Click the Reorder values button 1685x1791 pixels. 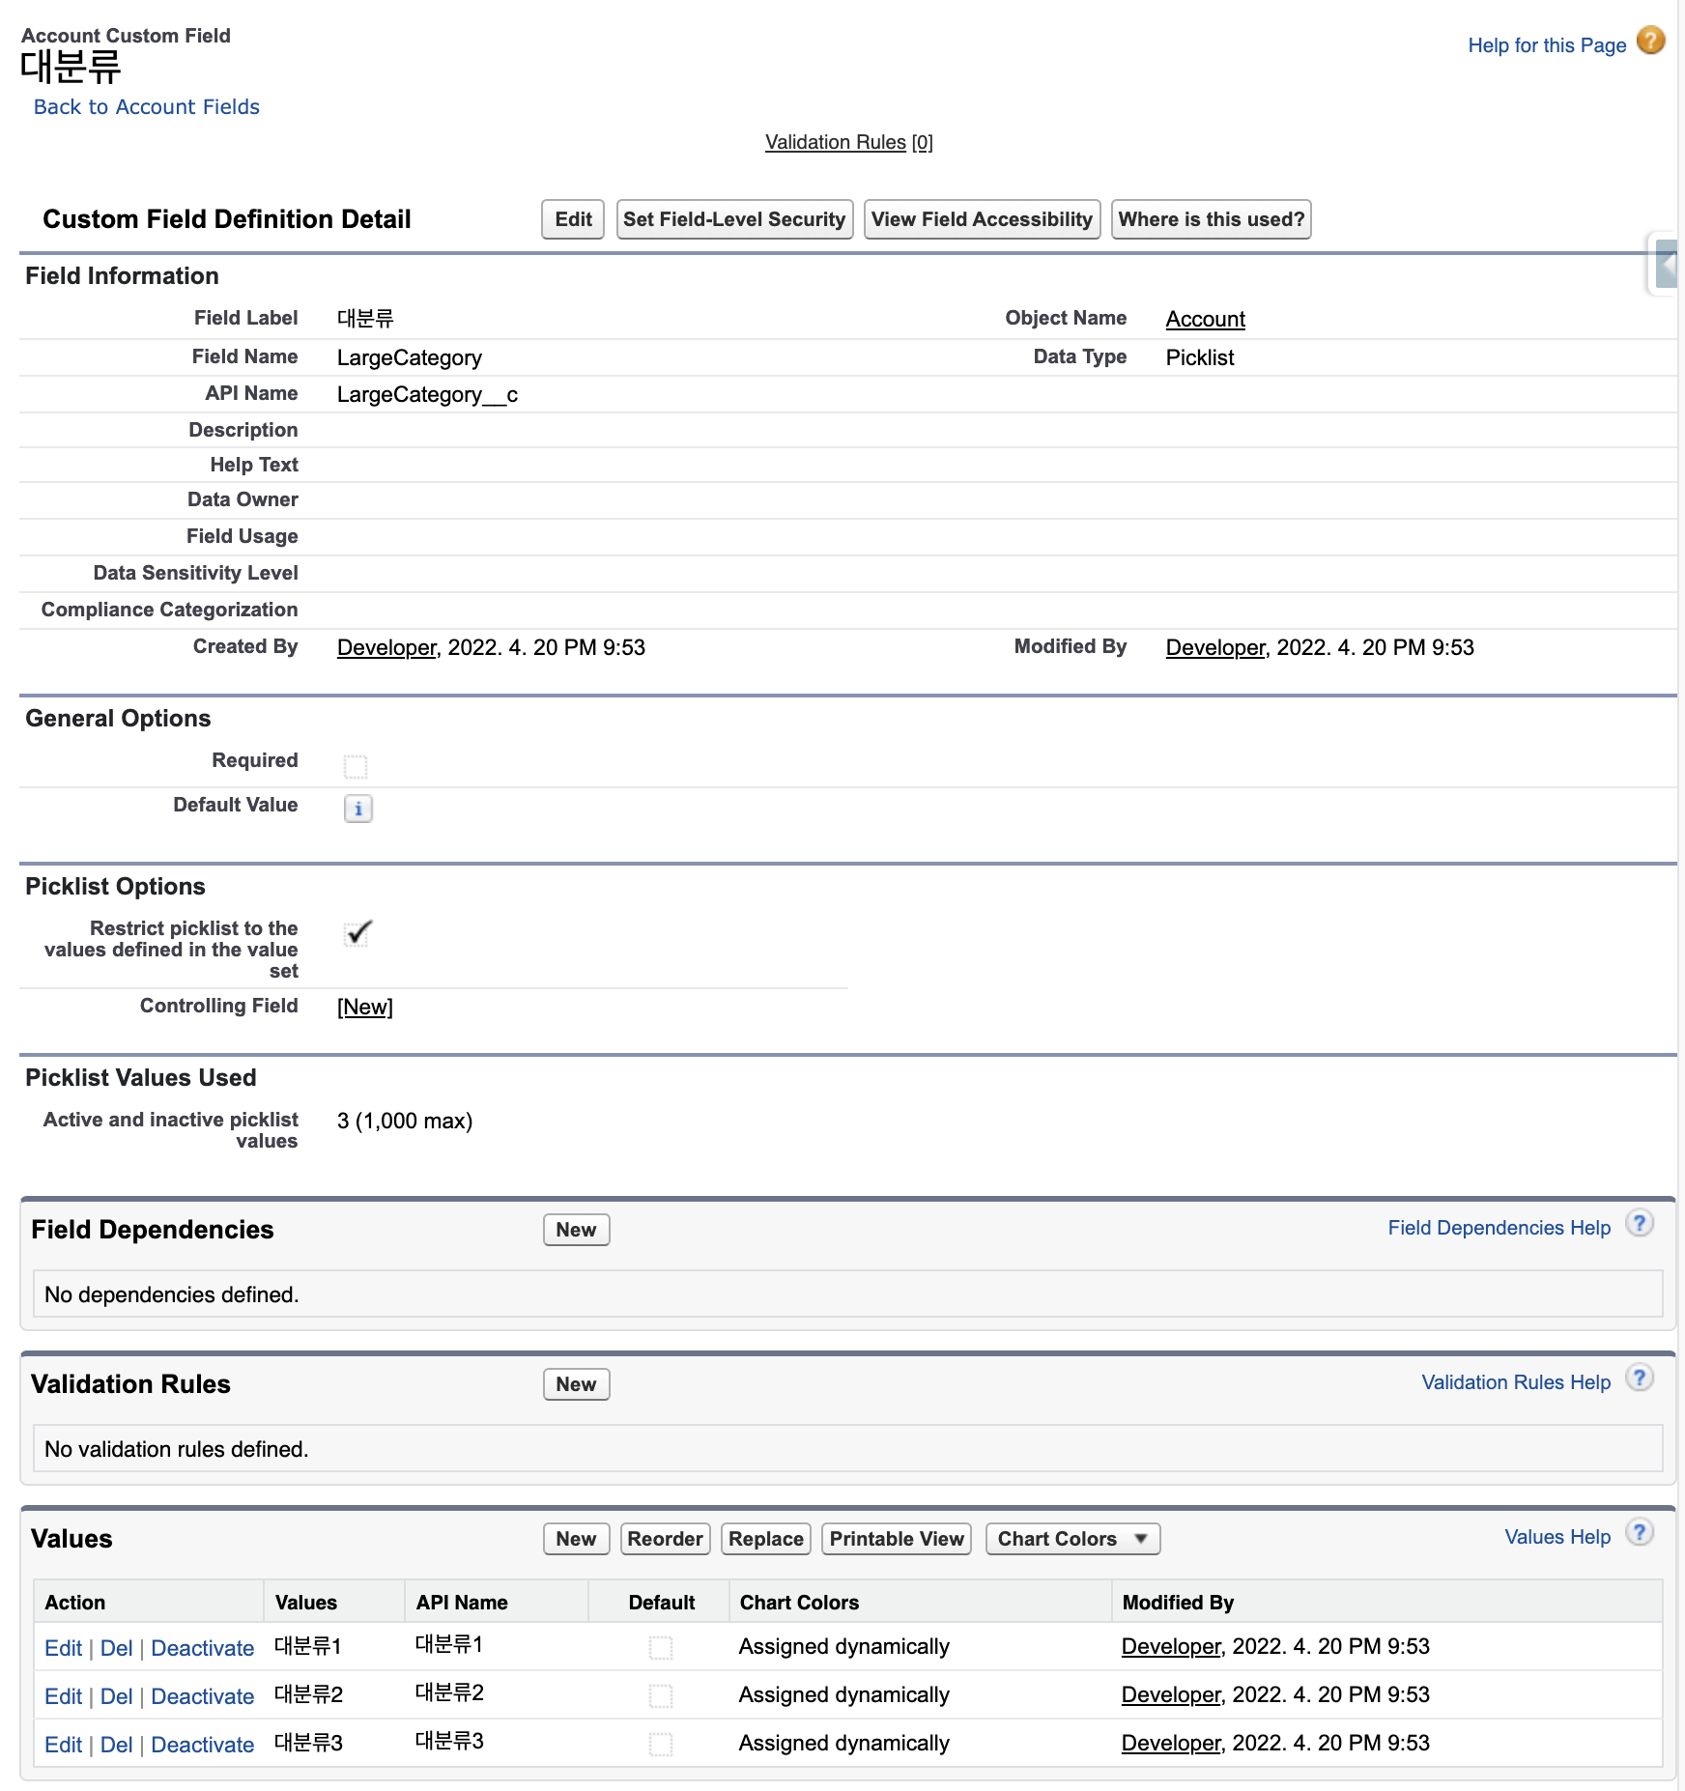pos(665,1539)
